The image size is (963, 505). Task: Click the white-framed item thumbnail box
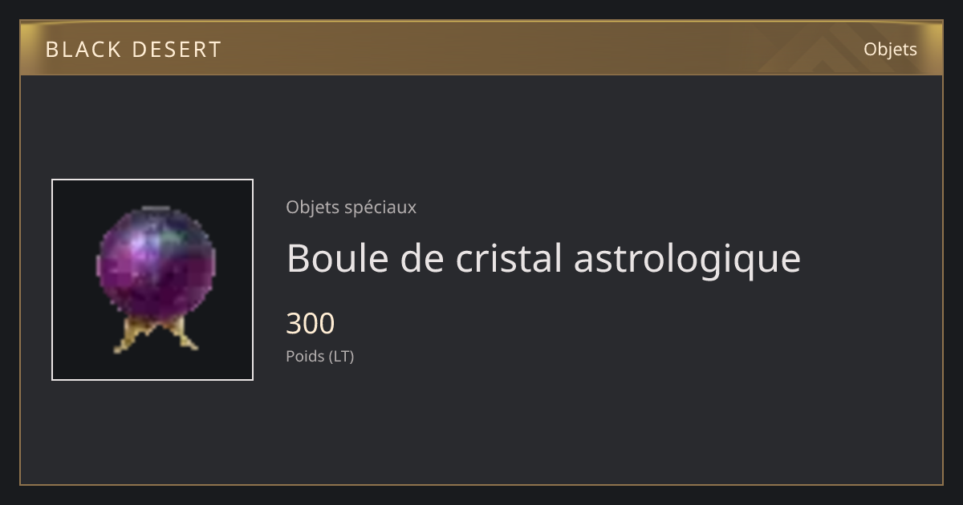tap(152, 280)
